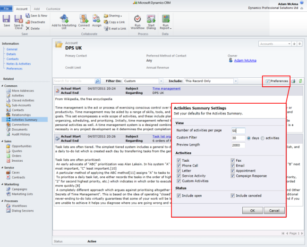
Task: Open the Task list subject link
Action: [162, 136]
